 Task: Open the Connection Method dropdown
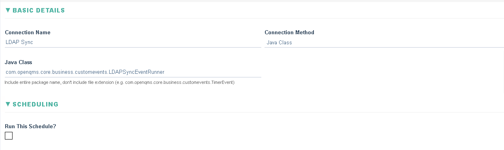tap(384, 42)
